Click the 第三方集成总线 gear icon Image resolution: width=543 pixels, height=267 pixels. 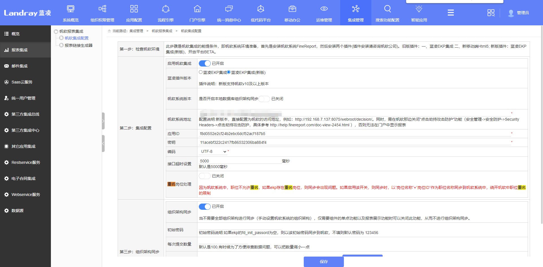pyautogui.click(x=7, y=114)
